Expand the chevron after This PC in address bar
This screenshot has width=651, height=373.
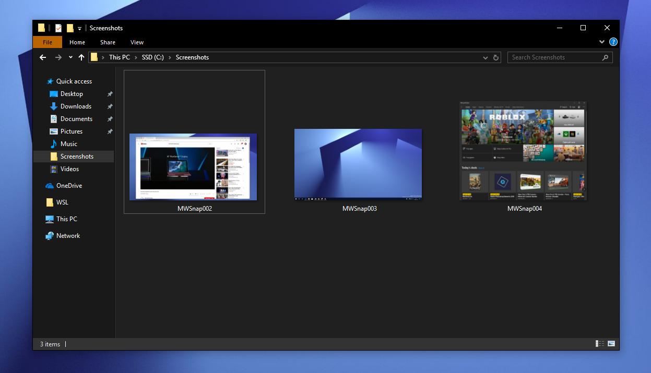pyautogui.click(x=136, y=57)
